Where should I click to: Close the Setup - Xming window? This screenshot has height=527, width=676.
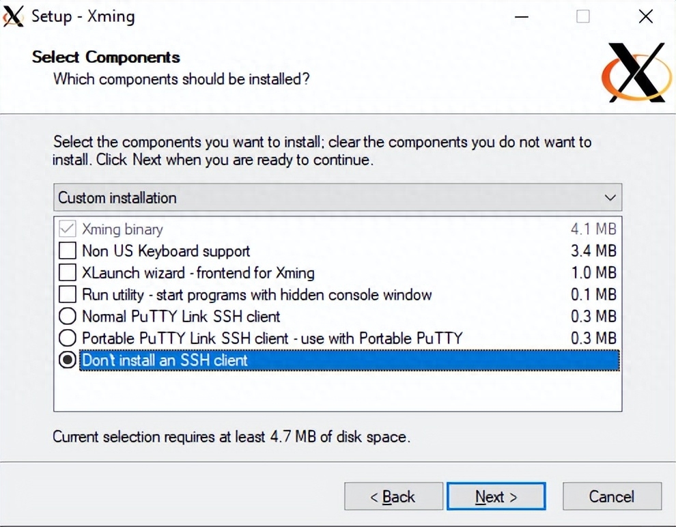click(646, 17)
